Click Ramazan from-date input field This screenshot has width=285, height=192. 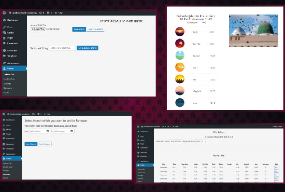click(x=39, y=131)
